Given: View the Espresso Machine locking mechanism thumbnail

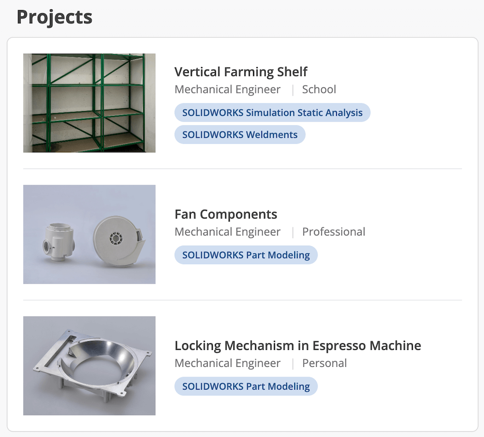Looking at the screenshot, I should coord(89,365).
